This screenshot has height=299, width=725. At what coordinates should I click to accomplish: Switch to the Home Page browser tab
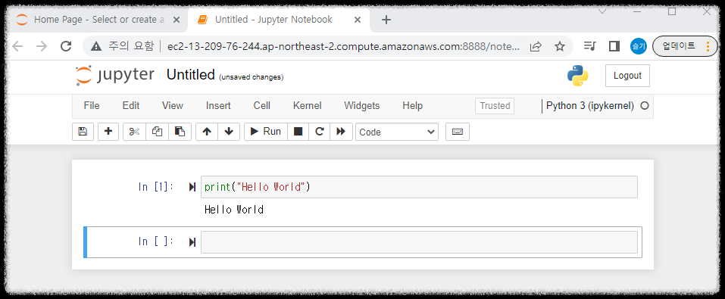[x=98, y=20]
